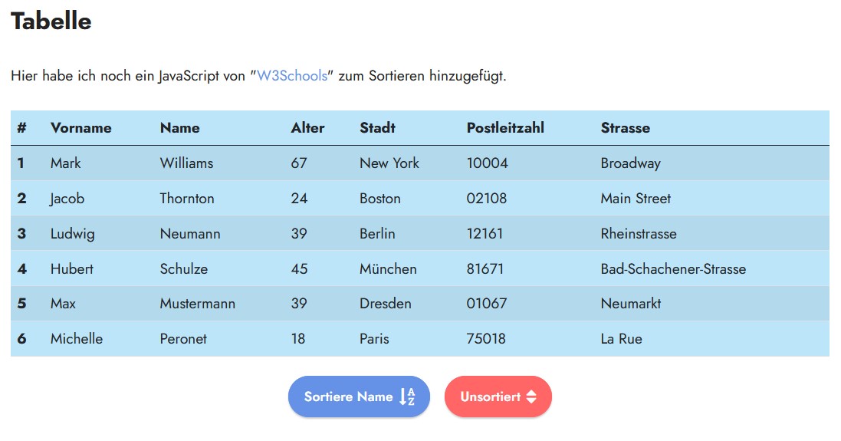Viewport: 841px width, 441px height.
Task: Click the Vorname column header
Action: coord(80,128)
